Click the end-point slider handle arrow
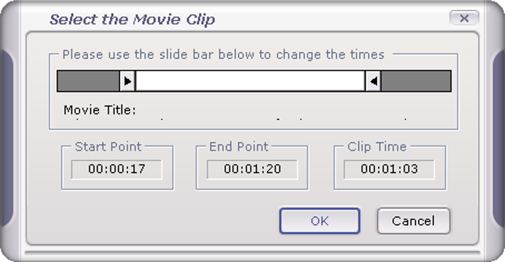Screen dimensions: 505x262 click(373, 81)
